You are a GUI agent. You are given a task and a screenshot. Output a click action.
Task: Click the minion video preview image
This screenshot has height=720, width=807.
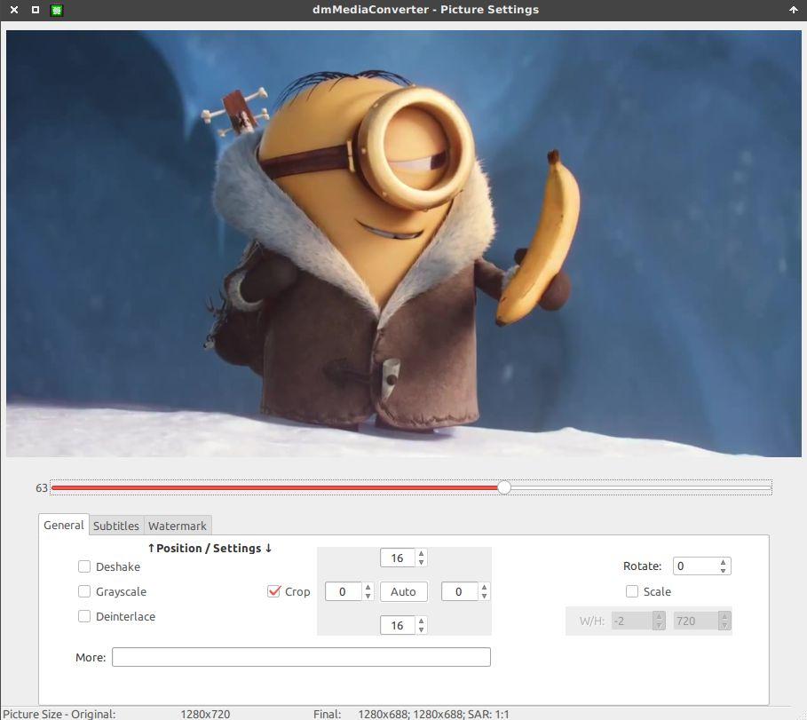click(x=403, y=243)
